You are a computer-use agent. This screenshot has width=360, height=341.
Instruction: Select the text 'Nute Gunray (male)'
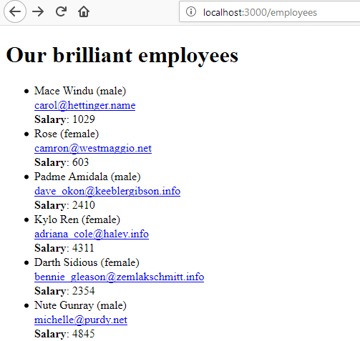[80, 305]
